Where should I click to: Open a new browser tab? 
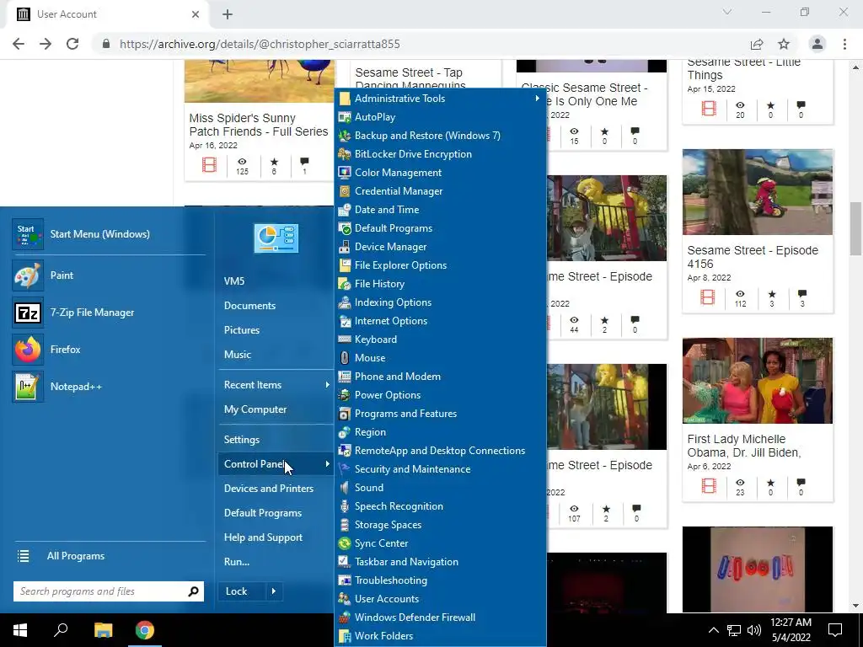(x=228, y=14)
